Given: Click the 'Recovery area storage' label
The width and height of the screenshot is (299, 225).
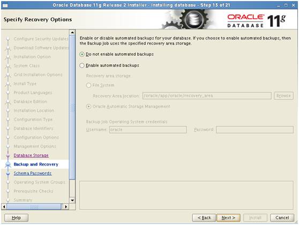Looking at the screenshot, I should point(108,76).
